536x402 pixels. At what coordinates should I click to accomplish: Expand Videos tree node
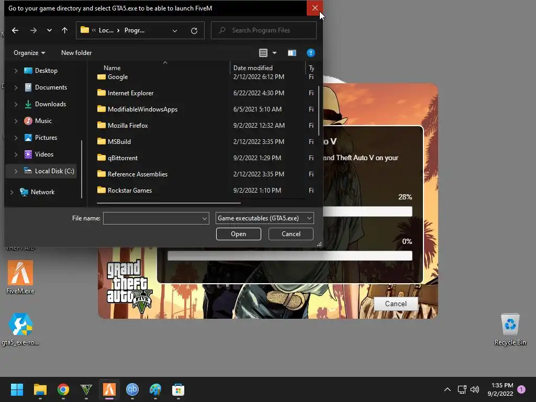(x=16, y=154)
